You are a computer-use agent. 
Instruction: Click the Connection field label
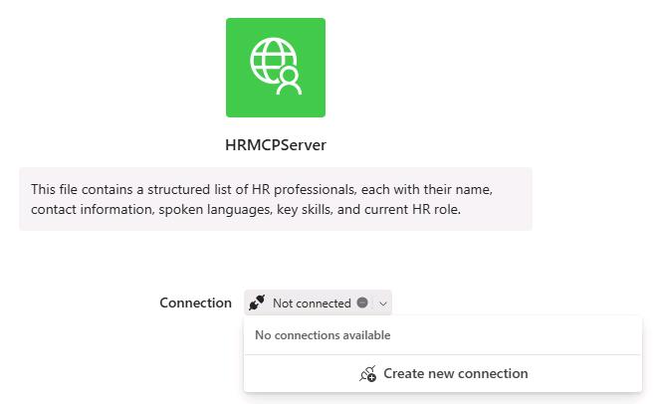tap(195, 303)
